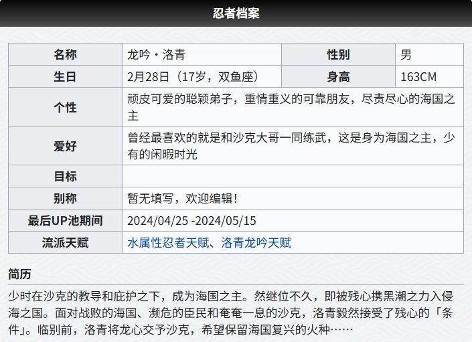
Task: Click the gender value 男
Action: (x=406, y=55)
